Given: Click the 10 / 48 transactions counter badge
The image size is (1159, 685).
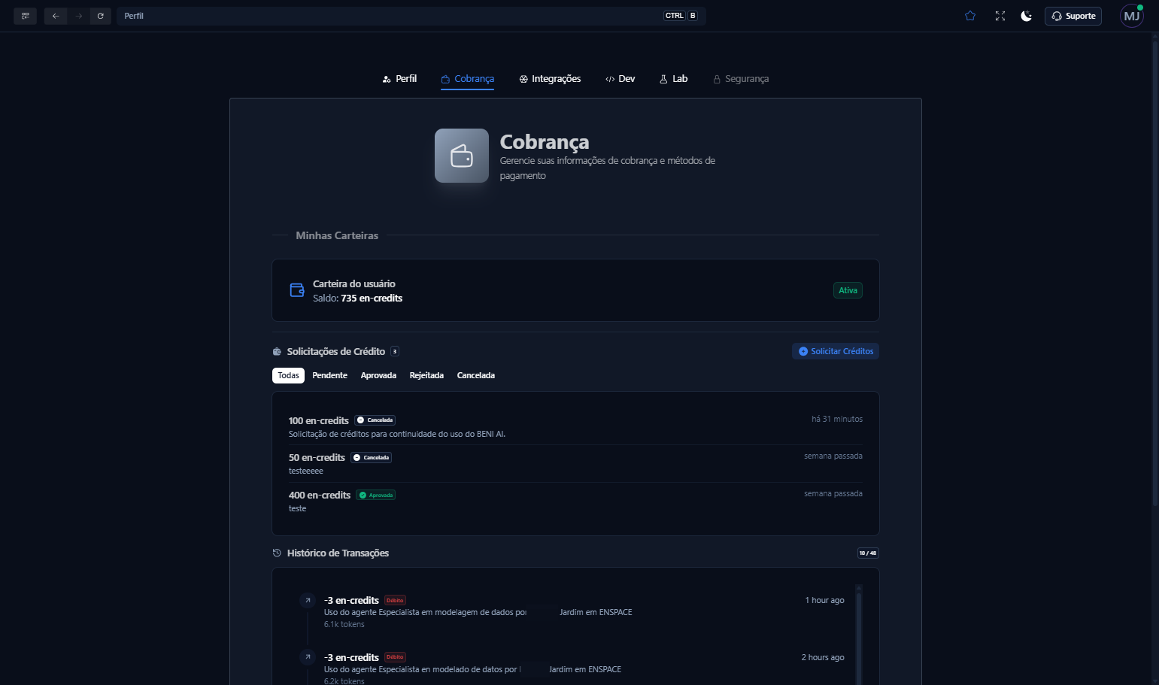Looking at the screenshot, I should 868,553.
